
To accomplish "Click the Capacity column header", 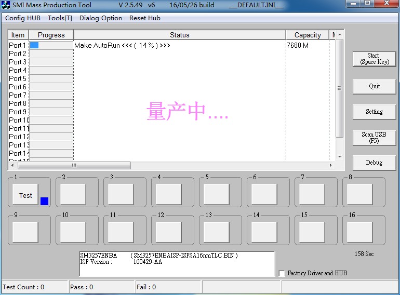I will [x=307, y=35].
